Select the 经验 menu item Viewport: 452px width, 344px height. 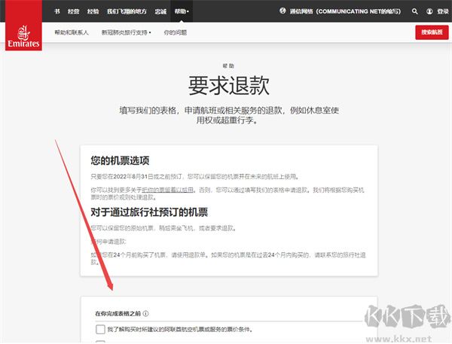click(x=93, y=11)
